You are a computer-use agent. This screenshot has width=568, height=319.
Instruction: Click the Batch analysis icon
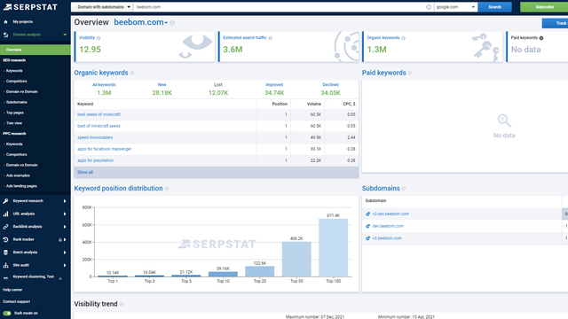click(x=5, y=253)
